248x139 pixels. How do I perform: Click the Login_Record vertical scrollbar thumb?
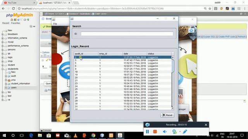pos(172,66)
